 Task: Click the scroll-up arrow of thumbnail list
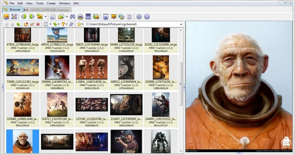tap(181, 30)
